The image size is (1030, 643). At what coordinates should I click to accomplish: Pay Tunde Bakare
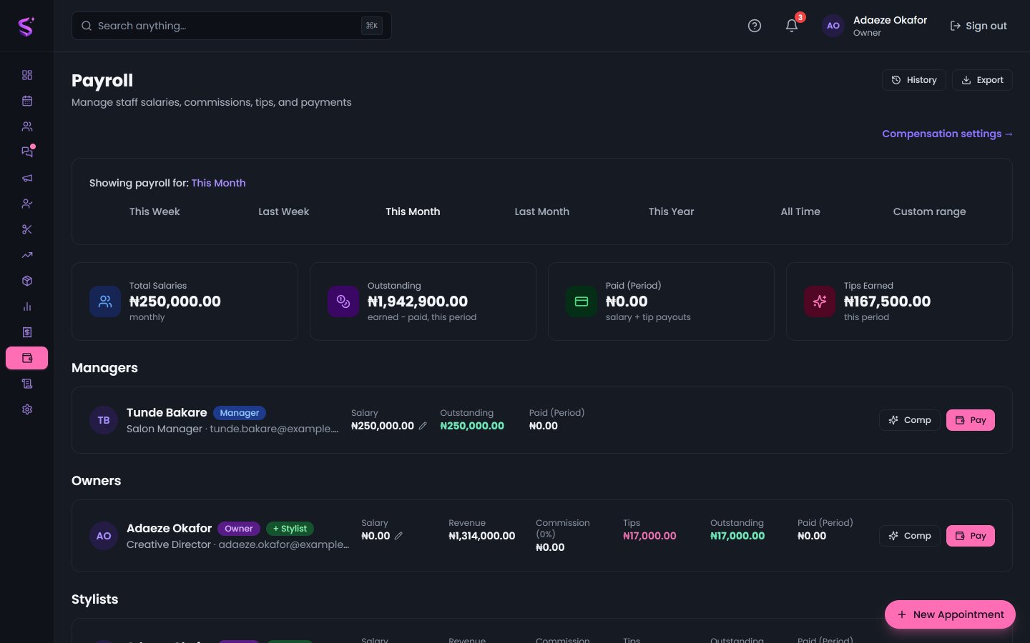(x=971, y=420)
